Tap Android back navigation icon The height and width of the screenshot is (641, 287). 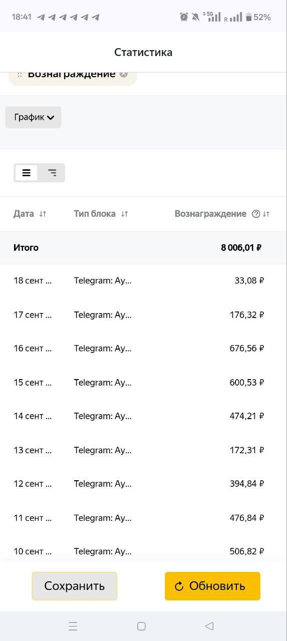click(x=209, y=626)
